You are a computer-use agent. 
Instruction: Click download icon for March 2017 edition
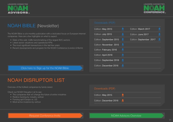(159, 29)
